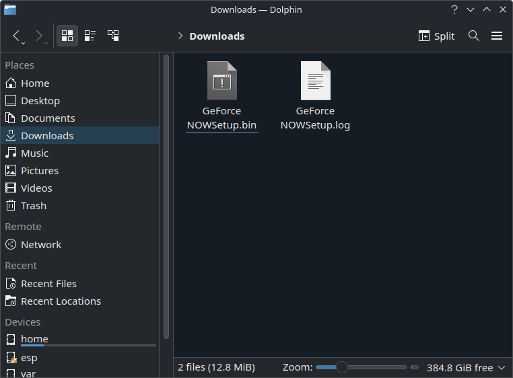Screen dimensions: 513x378
Task: Switch to Compact view mode
Action: (90, 36)
